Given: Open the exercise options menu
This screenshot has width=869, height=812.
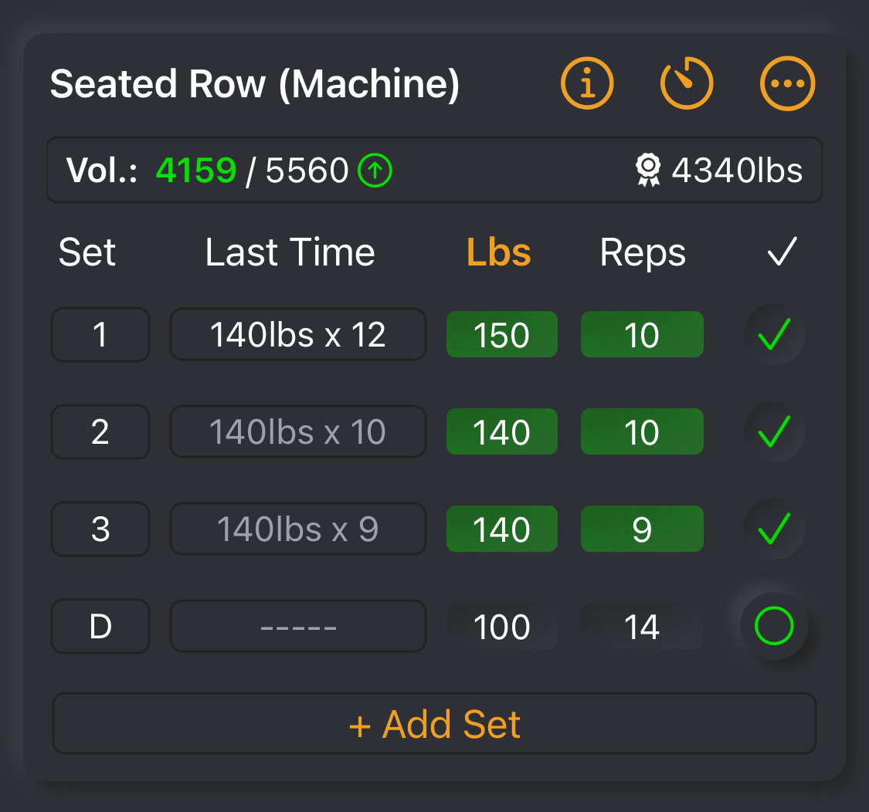Looking at the screenshot, I should click(787, 83).
